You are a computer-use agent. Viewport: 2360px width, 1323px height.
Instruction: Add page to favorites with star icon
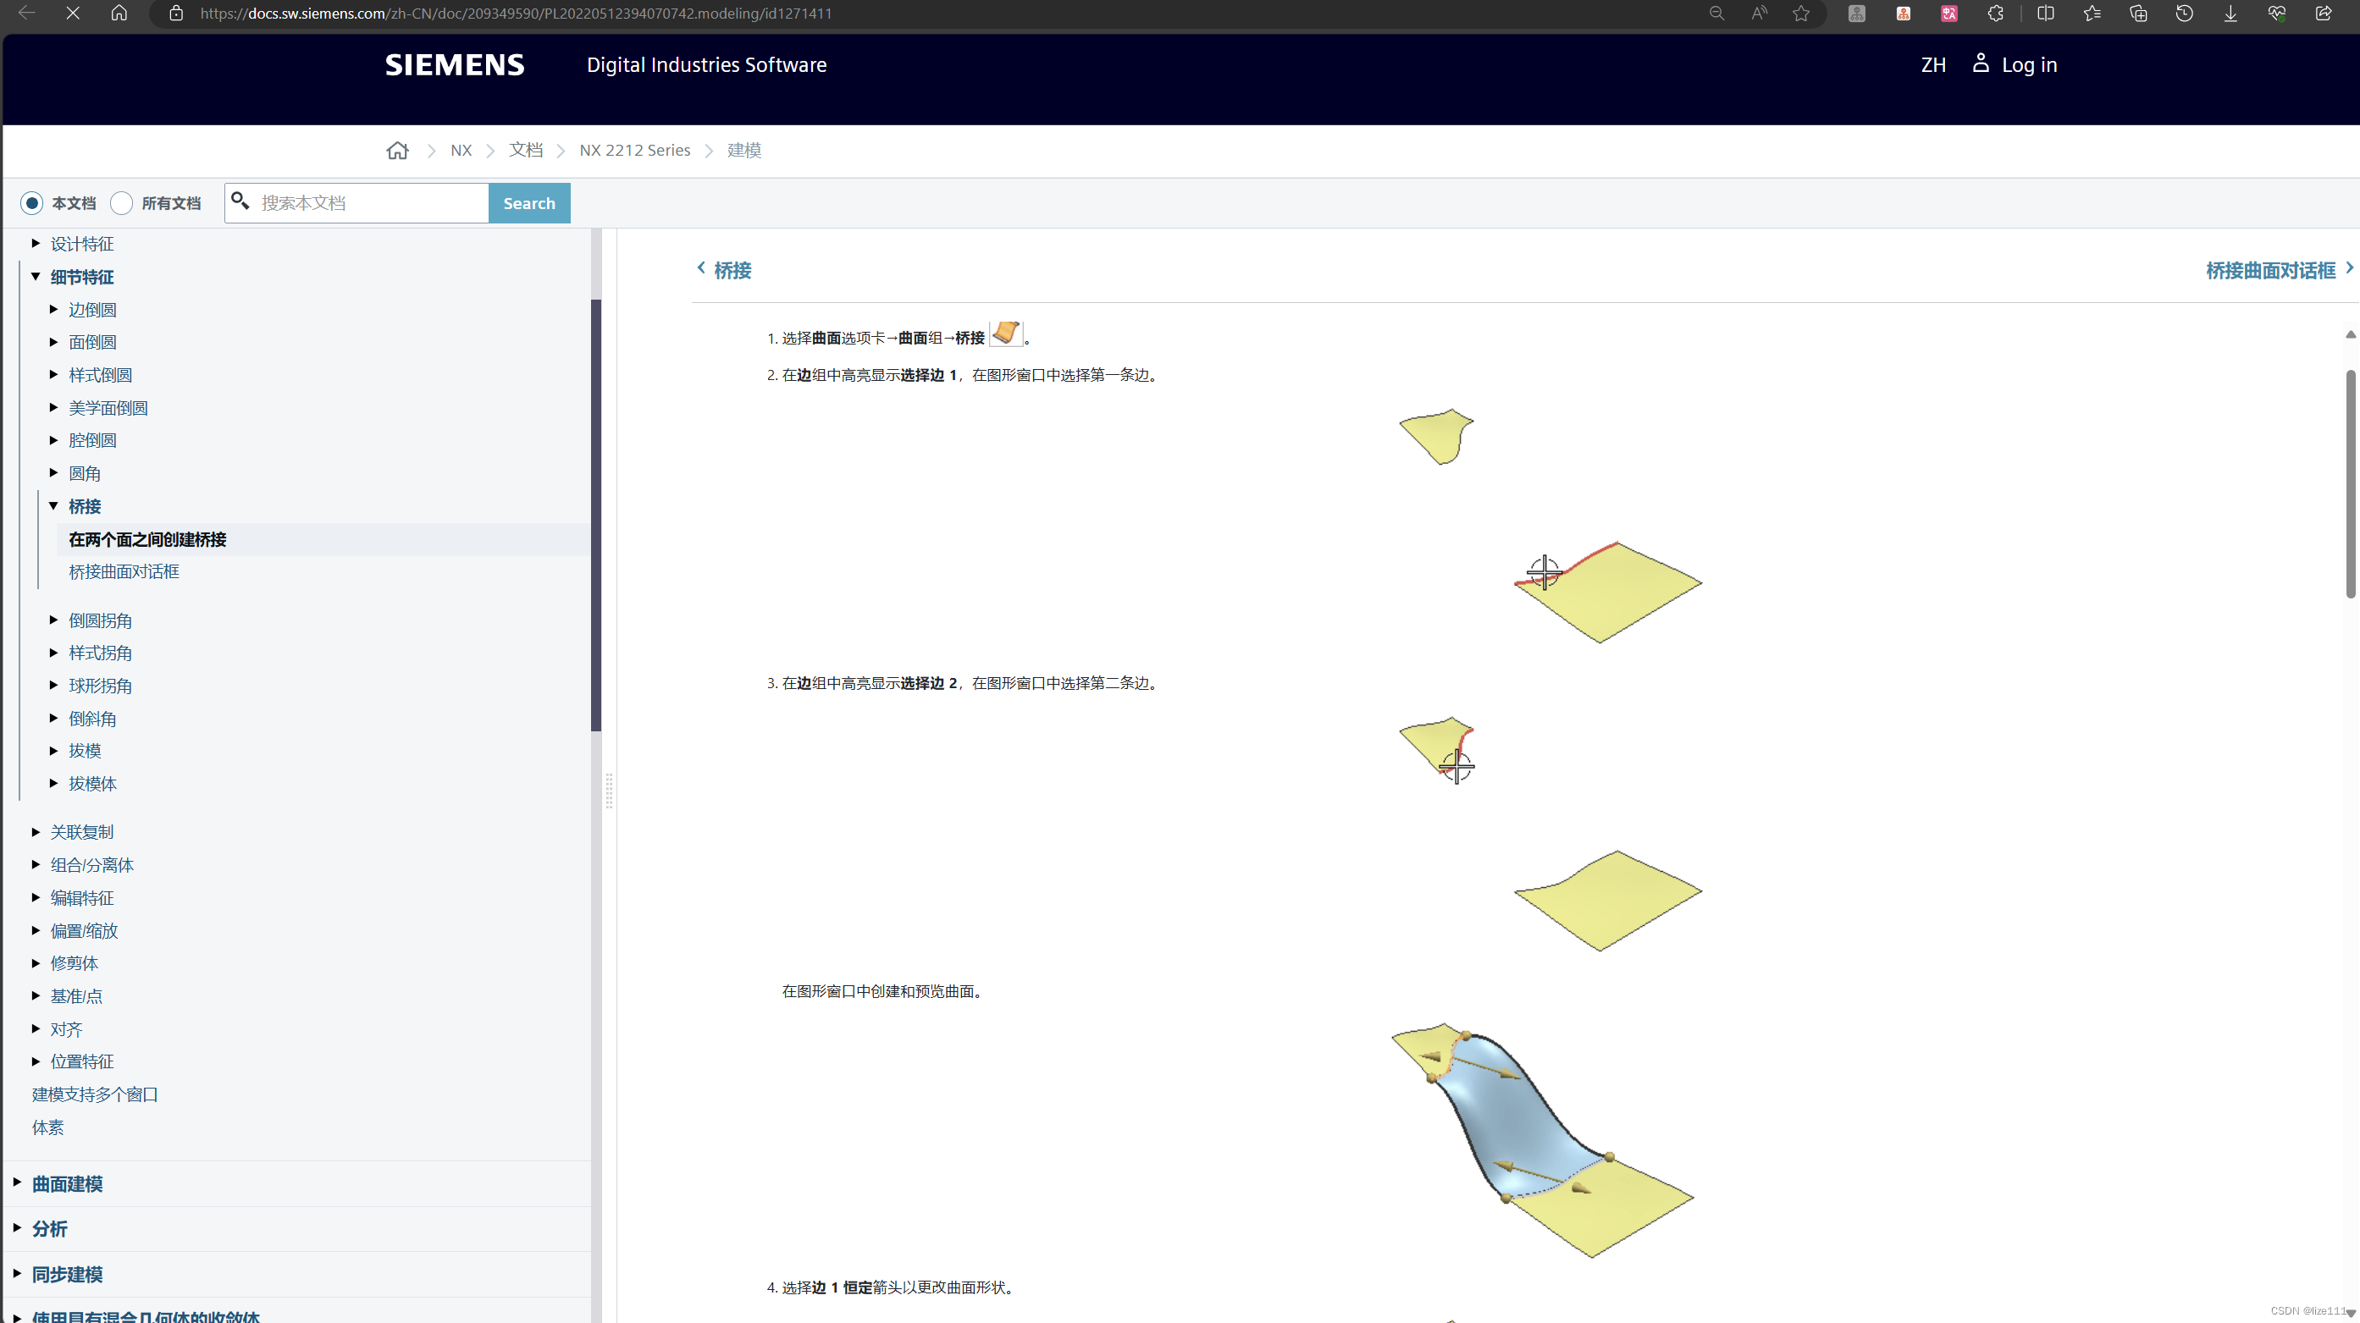point(1801,13)
